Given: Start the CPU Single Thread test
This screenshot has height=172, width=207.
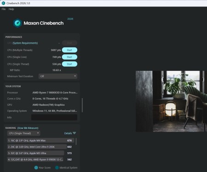Looking at the screenshot, I should click(x=69, y=64).
